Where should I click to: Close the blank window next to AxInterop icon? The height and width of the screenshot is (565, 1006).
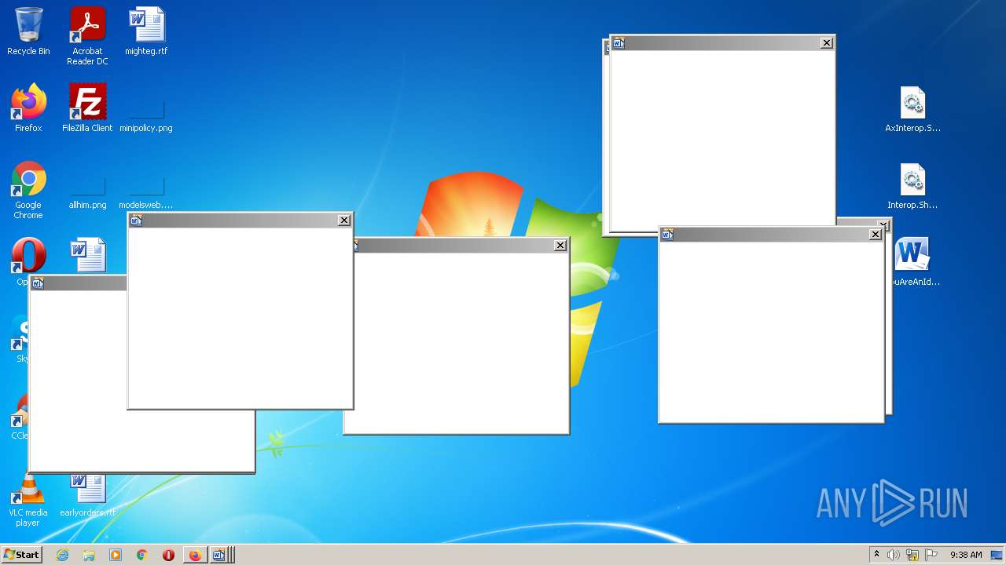[x=827, y=43]
